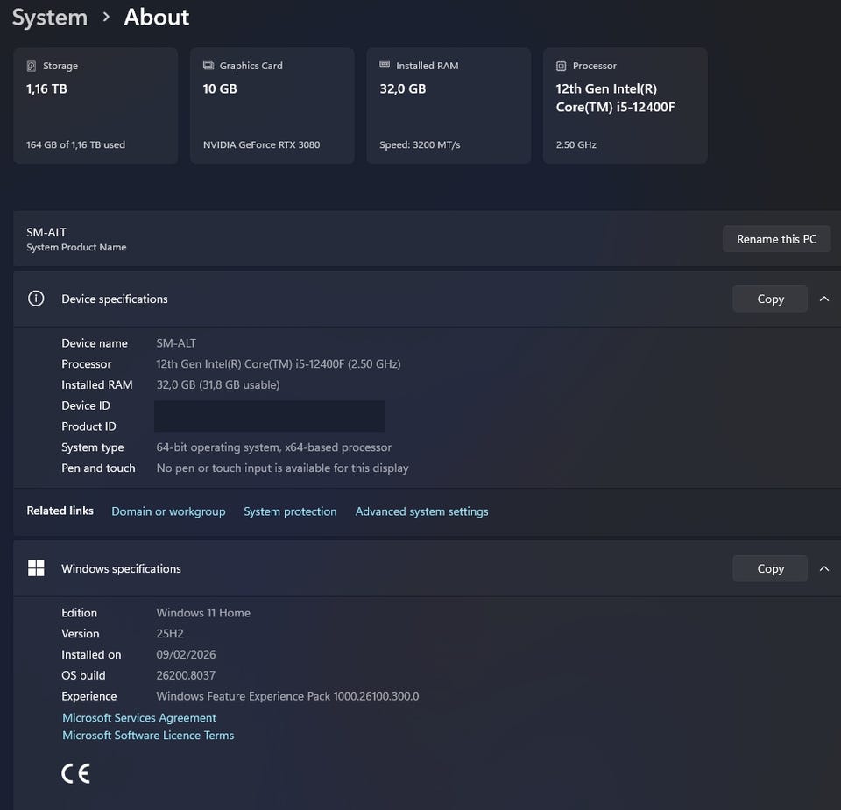The height and width of the screenshot is (810, 841).
Task: Click the Installed RAM memory icon
Action: point(385,65)
